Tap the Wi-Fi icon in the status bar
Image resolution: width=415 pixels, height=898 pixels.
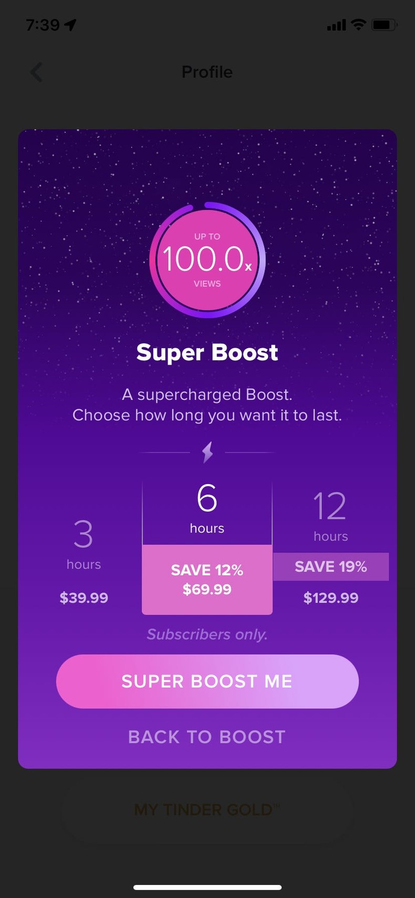coord(358,24)
